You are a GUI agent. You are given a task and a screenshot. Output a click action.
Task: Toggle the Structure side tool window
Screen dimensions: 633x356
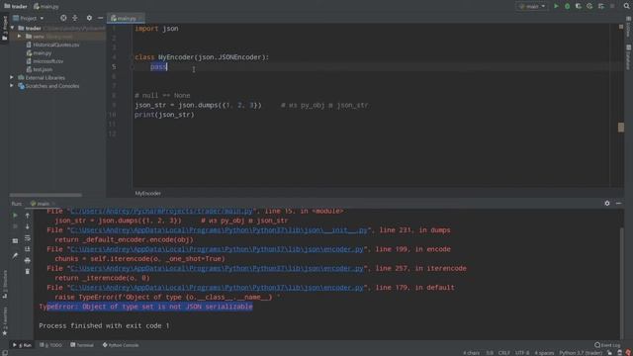4,285
